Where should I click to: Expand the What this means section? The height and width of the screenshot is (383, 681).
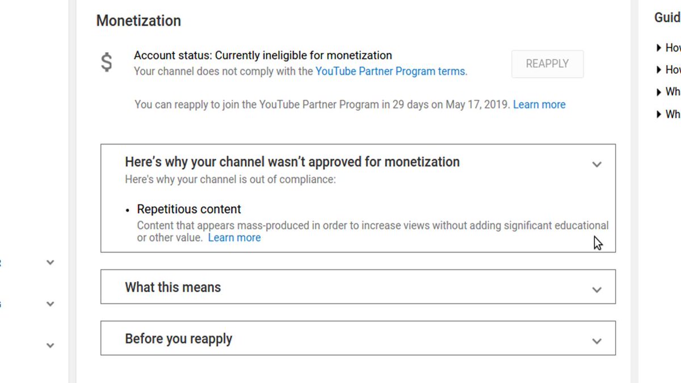point(596,290)
